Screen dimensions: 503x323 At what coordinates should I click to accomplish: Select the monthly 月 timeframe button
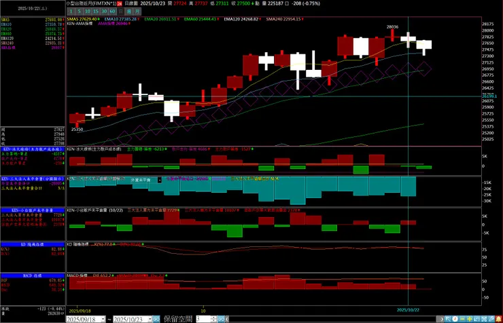pyautogui.click(x=137, y=12)
